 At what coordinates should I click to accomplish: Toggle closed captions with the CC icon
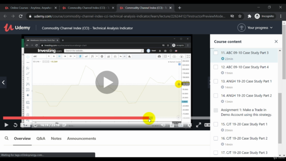coord(181,125)
